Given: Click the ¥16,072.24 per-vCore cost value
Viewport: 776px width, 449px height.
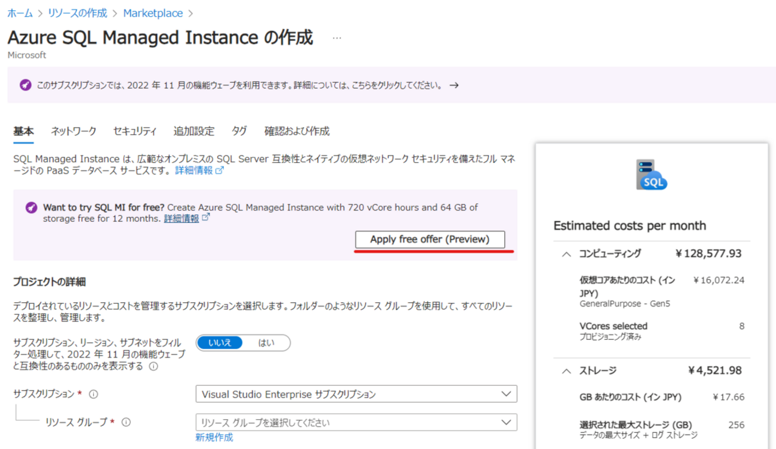Looking at the screenshot, I should point(719,280).
